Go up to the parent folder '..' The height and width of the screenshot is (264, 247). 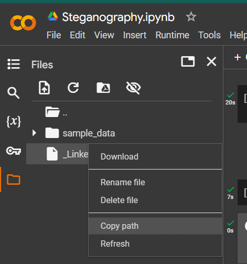click(x=56, y=112)
